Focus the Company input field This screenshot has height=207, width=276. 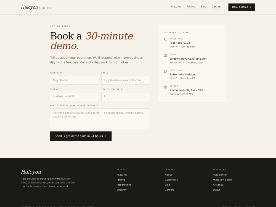coord(74,96)
